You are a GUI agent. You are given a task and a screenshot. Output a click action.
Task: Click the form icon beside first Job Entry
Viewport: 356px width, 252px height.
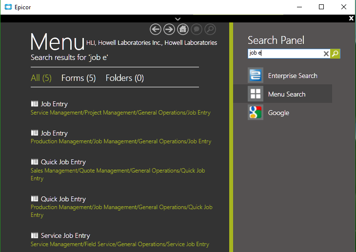click(x=35, y=104)
